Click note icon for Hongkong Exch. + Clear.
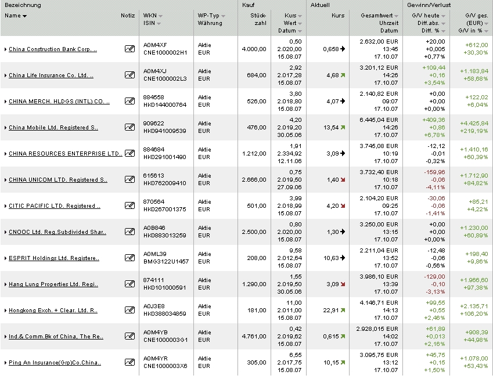 click(129, 309)
